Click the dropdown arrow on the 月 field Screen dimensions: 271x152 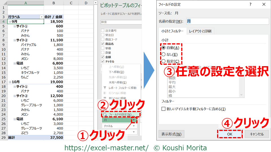(x=134, y=120)
